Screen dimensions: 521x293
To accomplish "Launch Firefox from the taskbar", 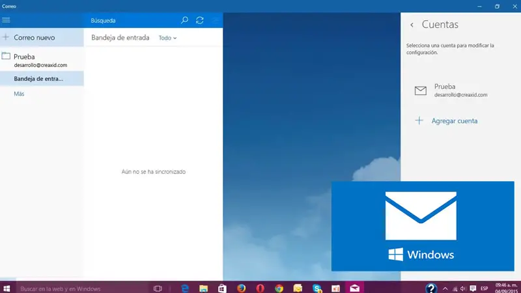I will tap(241, 288).
